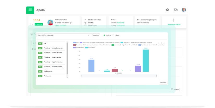Image resolution: width=215 pixels, height=108 pixels.
Task: Click the purple 15,00 Alinhamento bar
Action: tap(138, 69)
